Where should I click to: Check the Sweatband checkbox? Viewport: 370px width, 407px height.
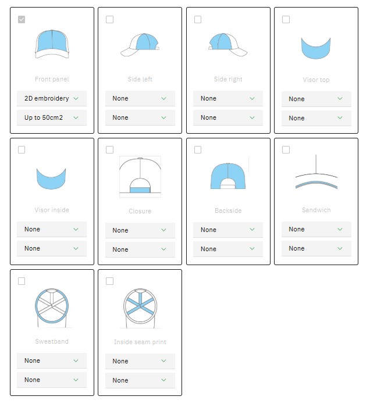(x=22, y=281)
